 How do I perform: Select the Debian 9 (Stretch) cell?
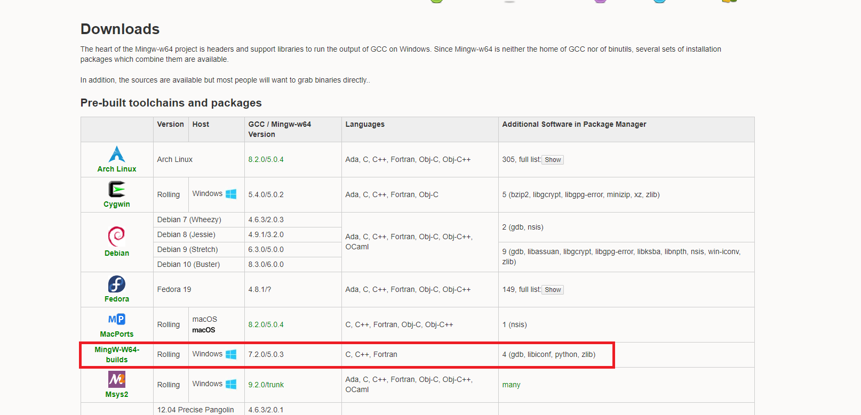point(198,249)
